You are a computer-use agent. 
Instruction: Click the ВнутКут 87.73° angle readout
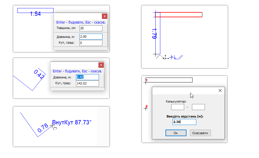72,123
